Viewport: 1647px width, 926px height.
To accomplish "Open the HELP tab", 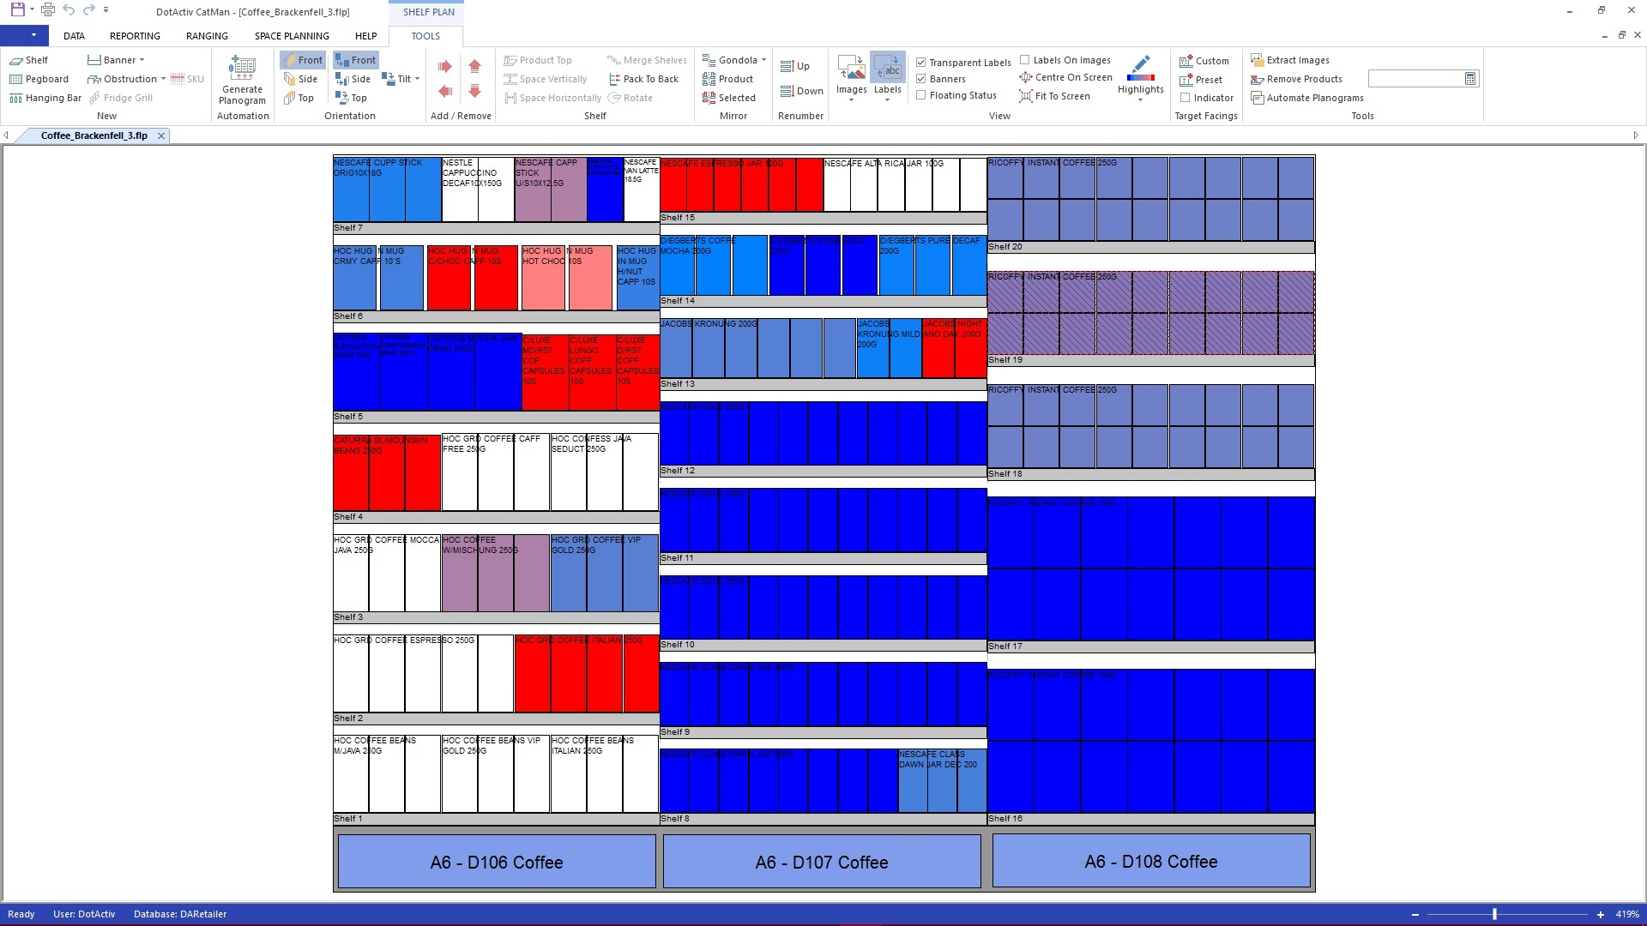I will (x=365, y=36).
